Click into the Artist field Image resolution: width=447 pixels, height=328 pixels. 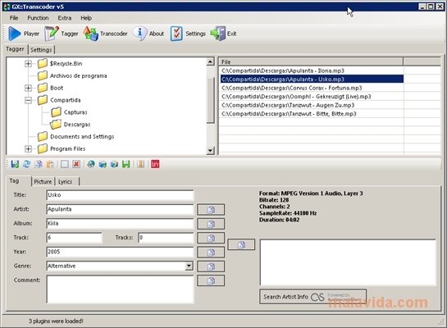[120, 209]
